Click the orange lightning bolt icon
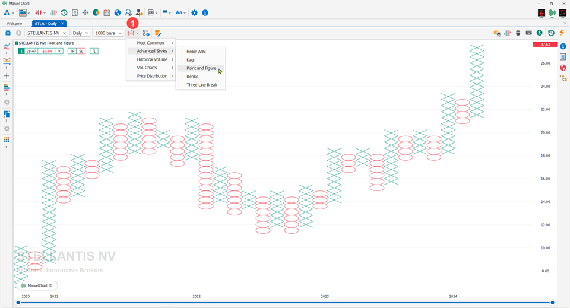The width and height of the screenshot is (570, 308). tap(562, 33)
